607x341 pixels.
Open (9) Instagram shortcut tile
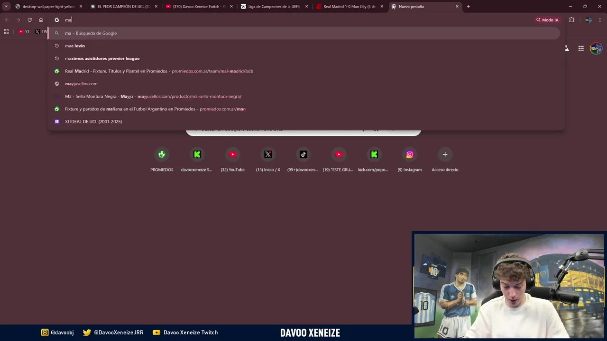click(409, 160)
